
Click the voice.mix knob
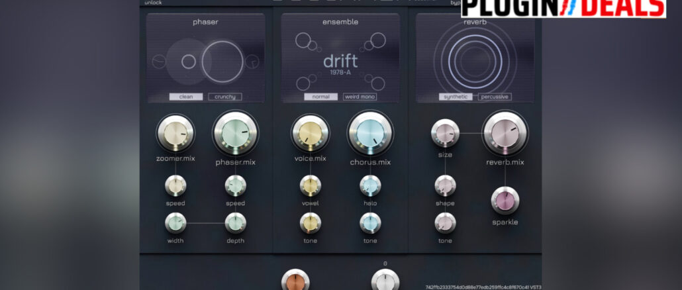(311, 133)
